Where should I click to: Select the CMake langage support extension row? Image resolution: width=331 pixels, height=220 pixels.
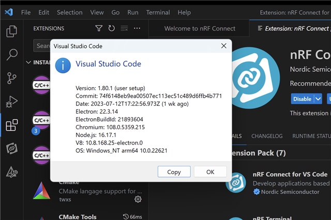[86, 191]
